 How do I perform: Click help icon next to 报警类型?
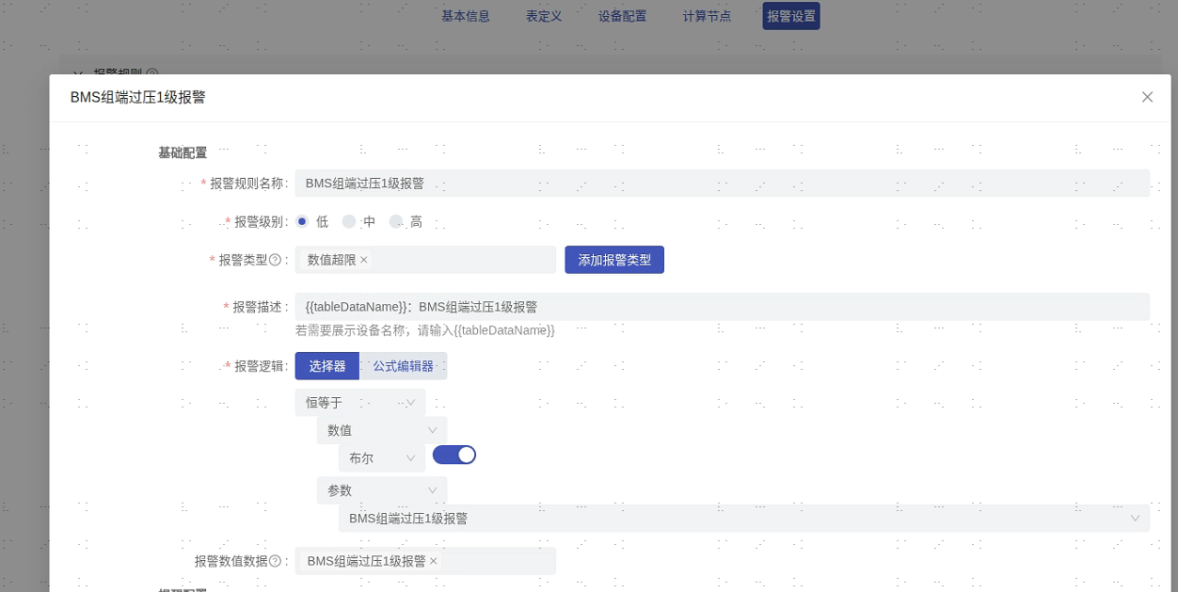276,260
